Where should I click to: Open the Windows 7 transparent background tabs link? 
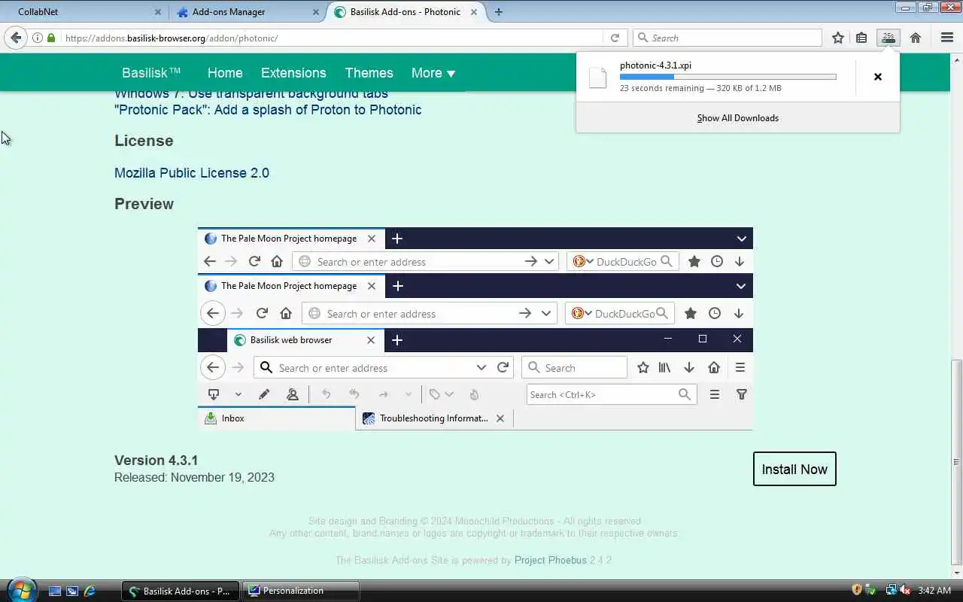point(251,94)
